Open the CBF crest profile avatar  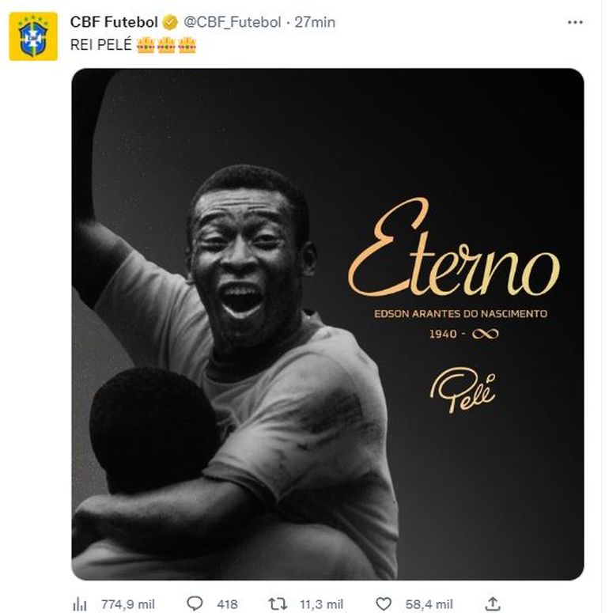[33, 36]
